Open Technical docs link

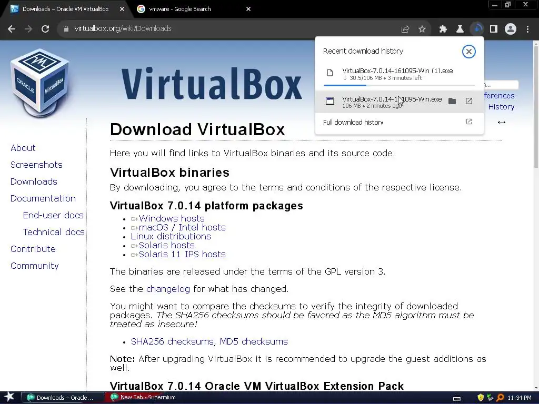click(x=54, y=232)
